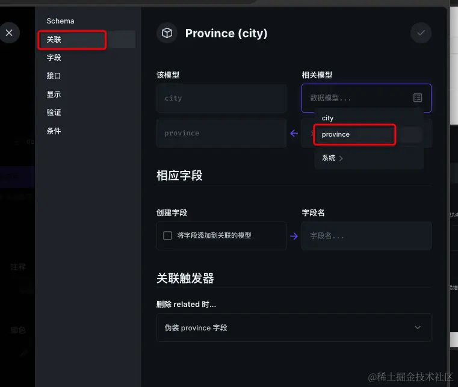This screenshot has width=458, height=387.
Task: Open the 删除 related 时 dropdown
Action: pos(294,327)
